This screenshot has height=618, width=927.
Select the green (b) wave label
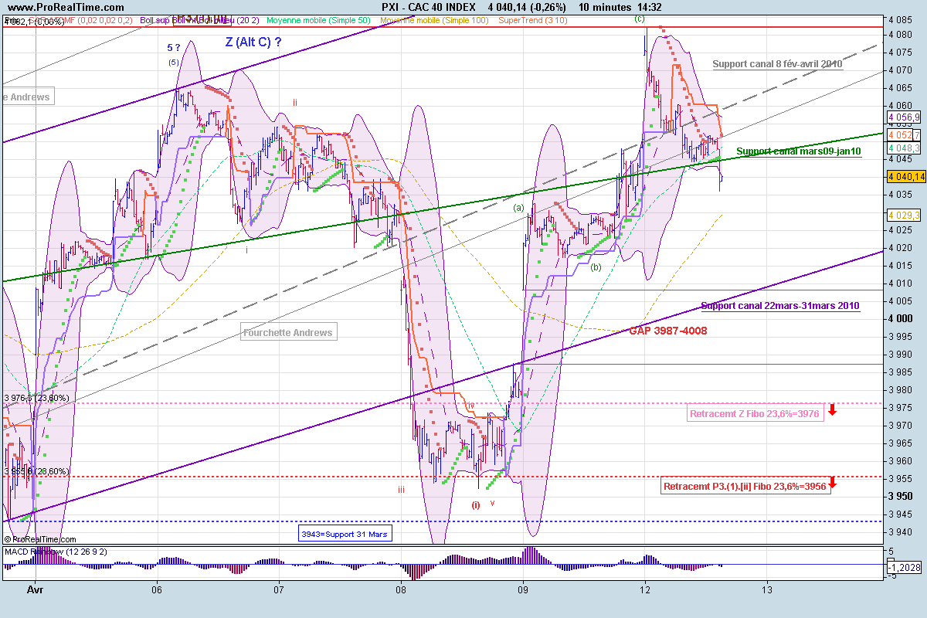(x=596, y=267)
